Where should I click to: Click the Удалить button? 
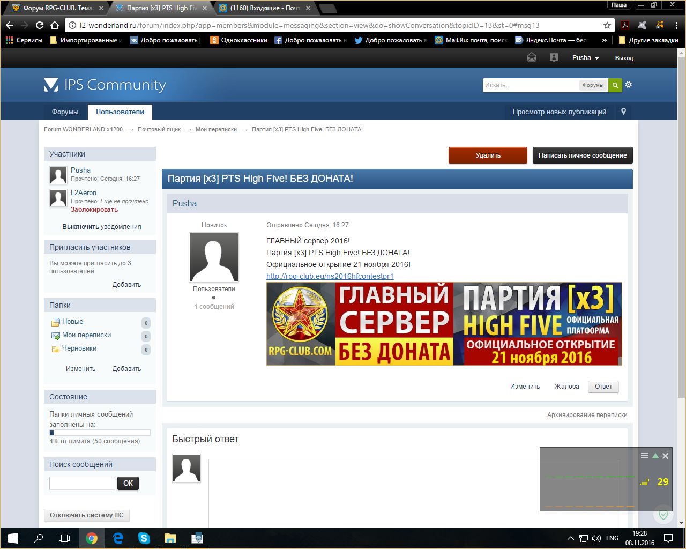pos(488,155)
